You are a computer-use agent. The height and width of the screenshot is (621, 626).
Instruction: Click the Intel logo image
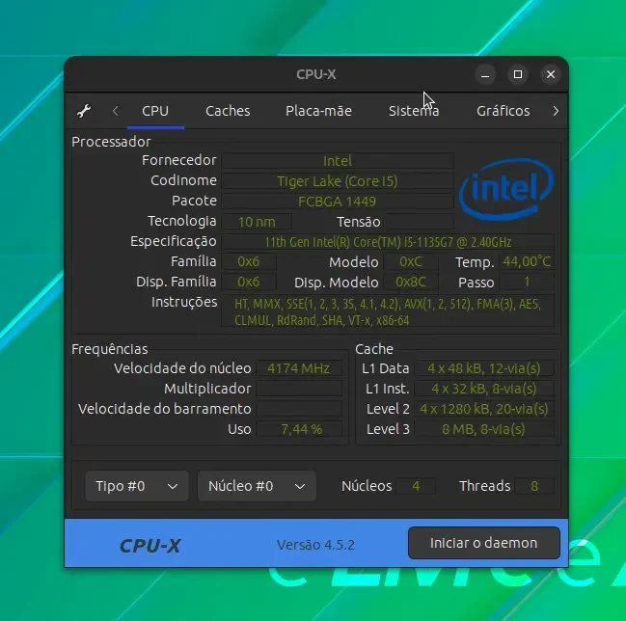(x=506, y=189)
